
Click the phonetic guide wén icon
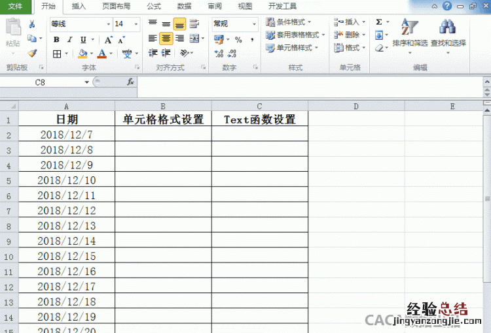tap(127, 54)
